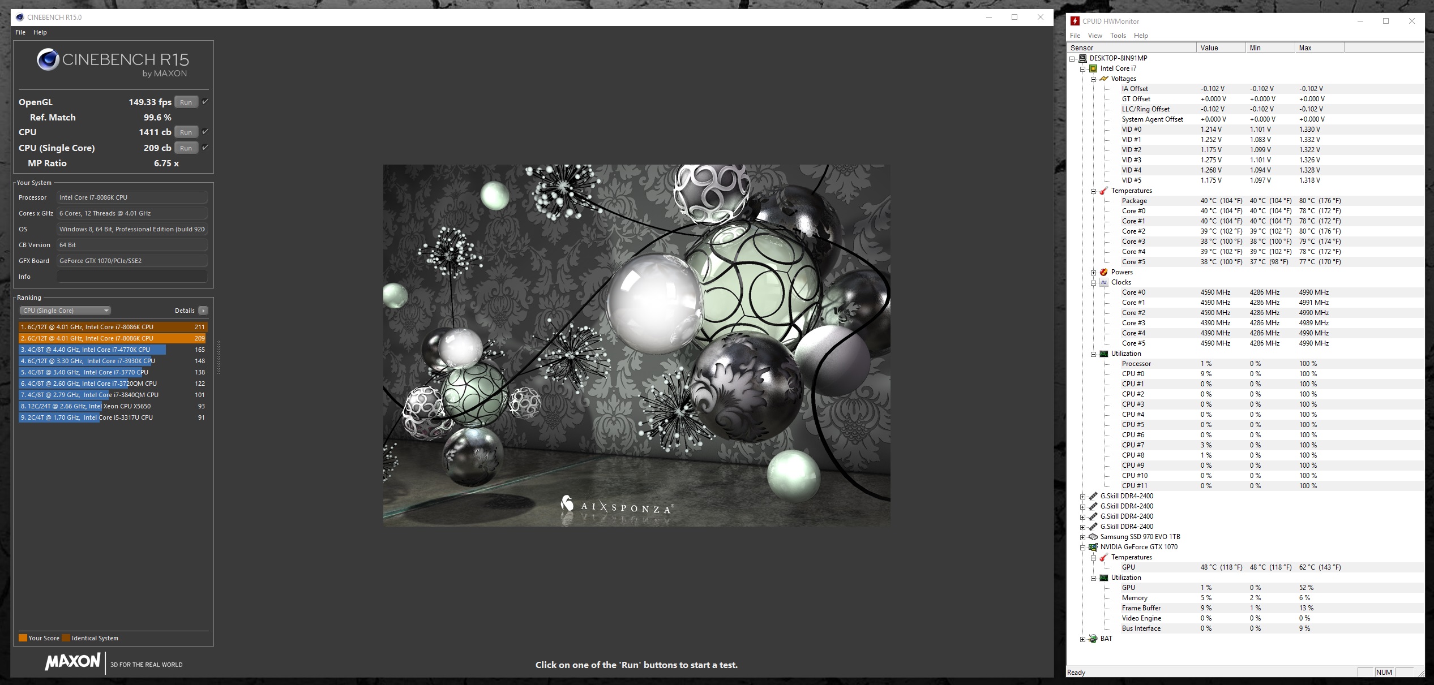
Task: Click the Powers flame icon
Action: click(1104, 272)
